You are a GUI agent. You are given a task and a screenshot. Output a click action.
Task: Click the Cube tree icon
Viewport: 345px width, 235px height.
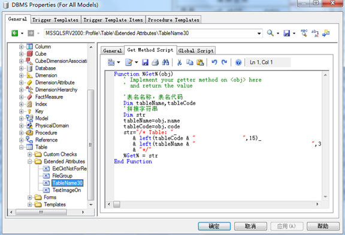coord(30,54)
